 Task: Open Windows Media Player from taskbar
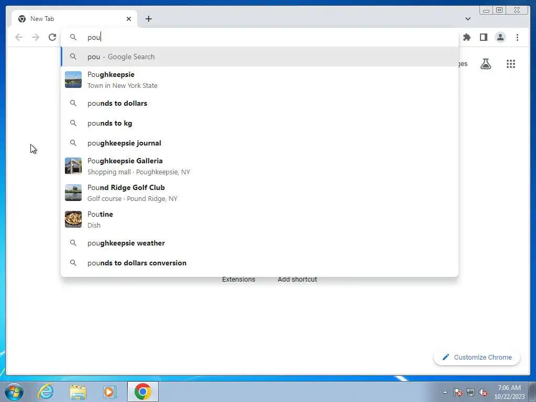[110, 392]
